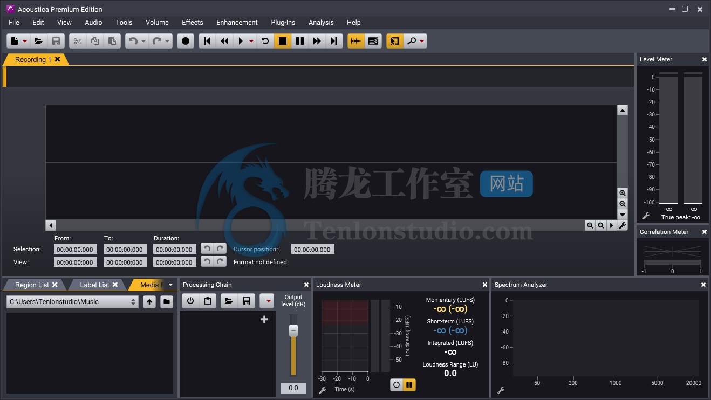Click the Cut scissors icon

pyautogui.click(x=78, y=41)
